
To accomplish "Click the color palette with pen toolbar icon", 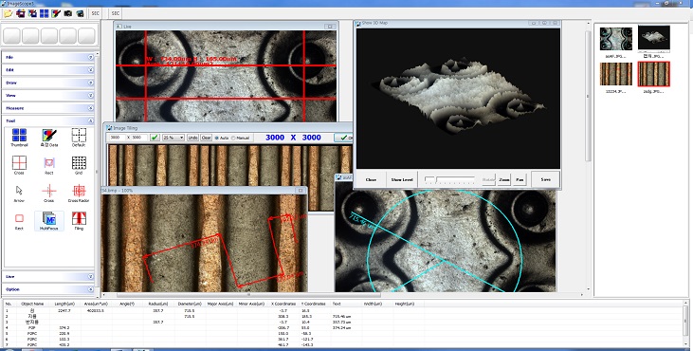I will point(56,13).
